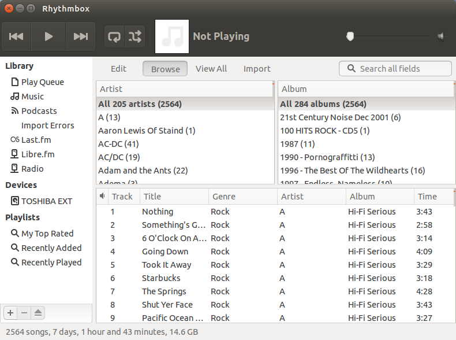Image resolution: width=456 pixels, height=340 pixels.
Task: Eject the device using eject icon
Action: pyautogui.click(x=38, y=313)
